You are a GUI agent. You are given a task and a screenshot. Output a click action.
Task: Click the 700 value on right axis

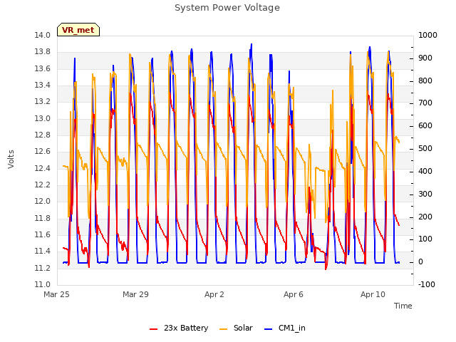(425, 103)
